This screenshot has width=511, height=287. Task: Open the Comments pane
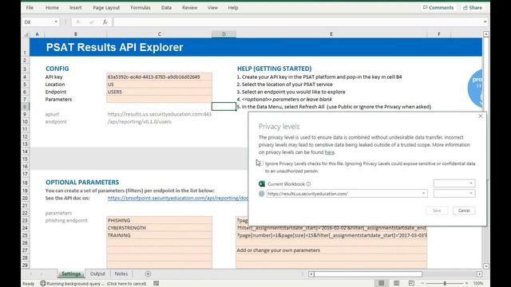(438, 7)
